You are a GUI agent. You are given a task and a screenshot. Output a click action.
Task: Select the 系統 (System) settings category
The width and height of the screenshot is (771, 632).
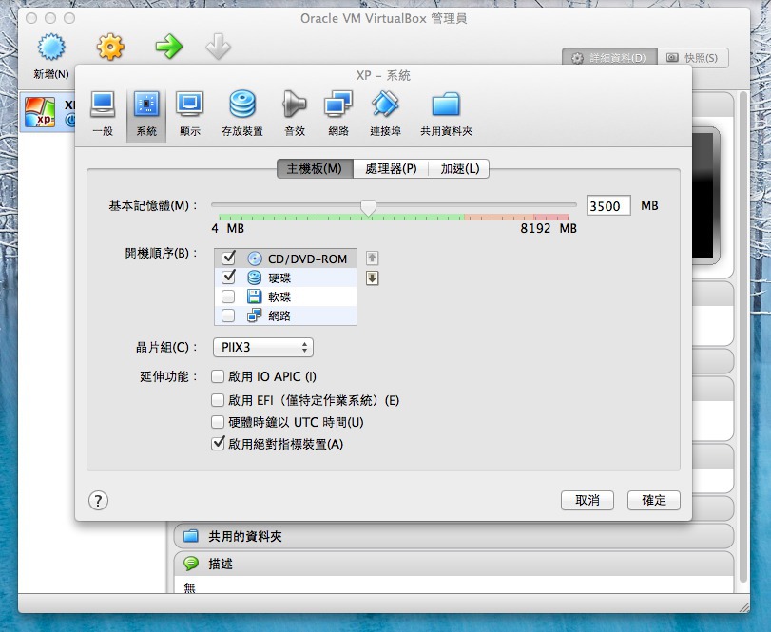click(x=146, y=114)
